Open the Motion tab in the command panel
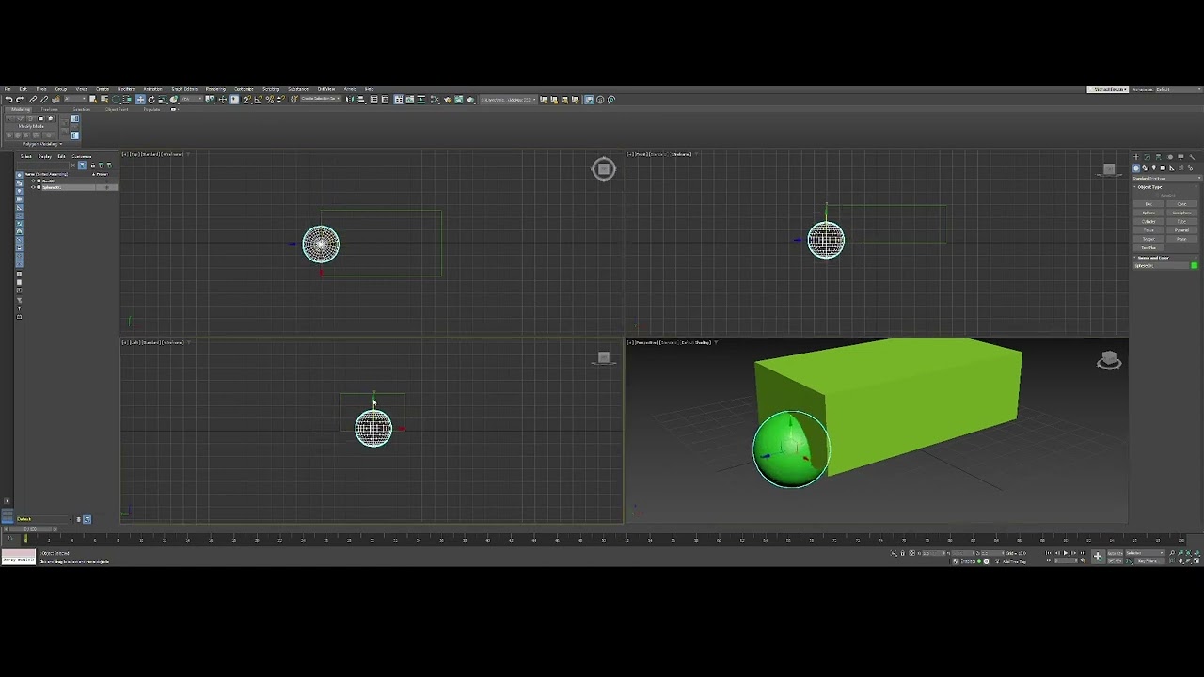 (1169, 157)
